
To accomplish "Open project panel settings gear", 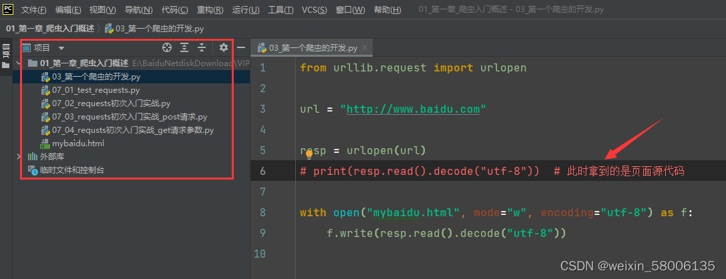I will [x=224, y=47].
